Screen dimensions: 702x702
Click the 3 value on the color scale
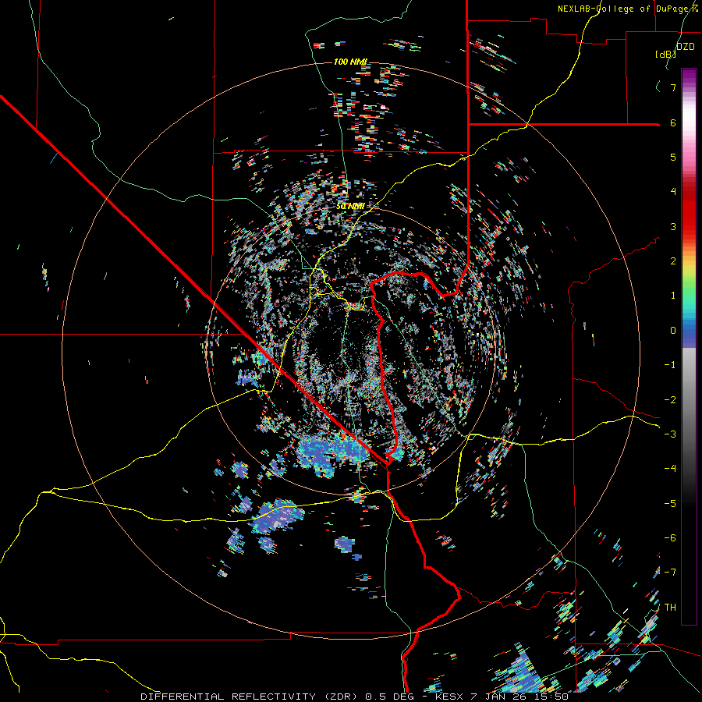pos(673,226)
